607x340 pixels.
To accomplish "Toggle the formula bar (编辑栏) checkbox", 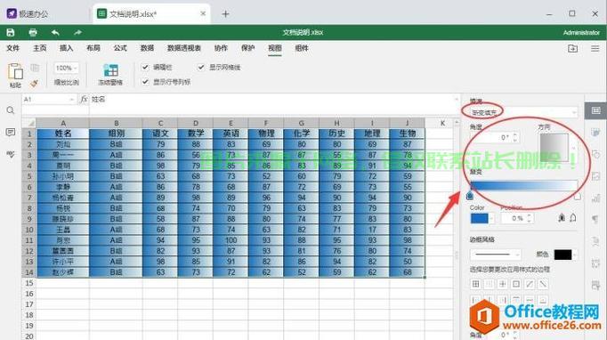I will [x=145, y=67].
